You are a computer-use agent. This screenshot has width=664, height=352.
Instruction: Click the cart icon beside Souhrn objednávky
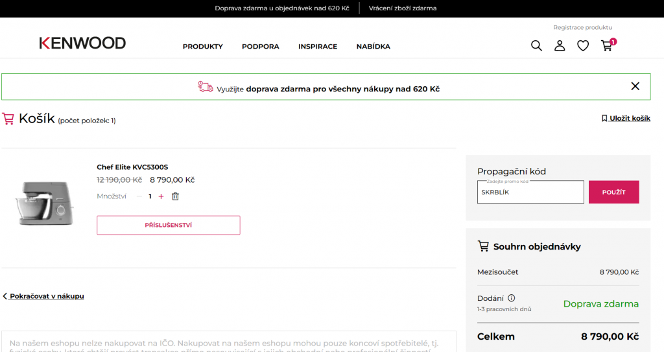pyautogui.click(x=483, y=246)
